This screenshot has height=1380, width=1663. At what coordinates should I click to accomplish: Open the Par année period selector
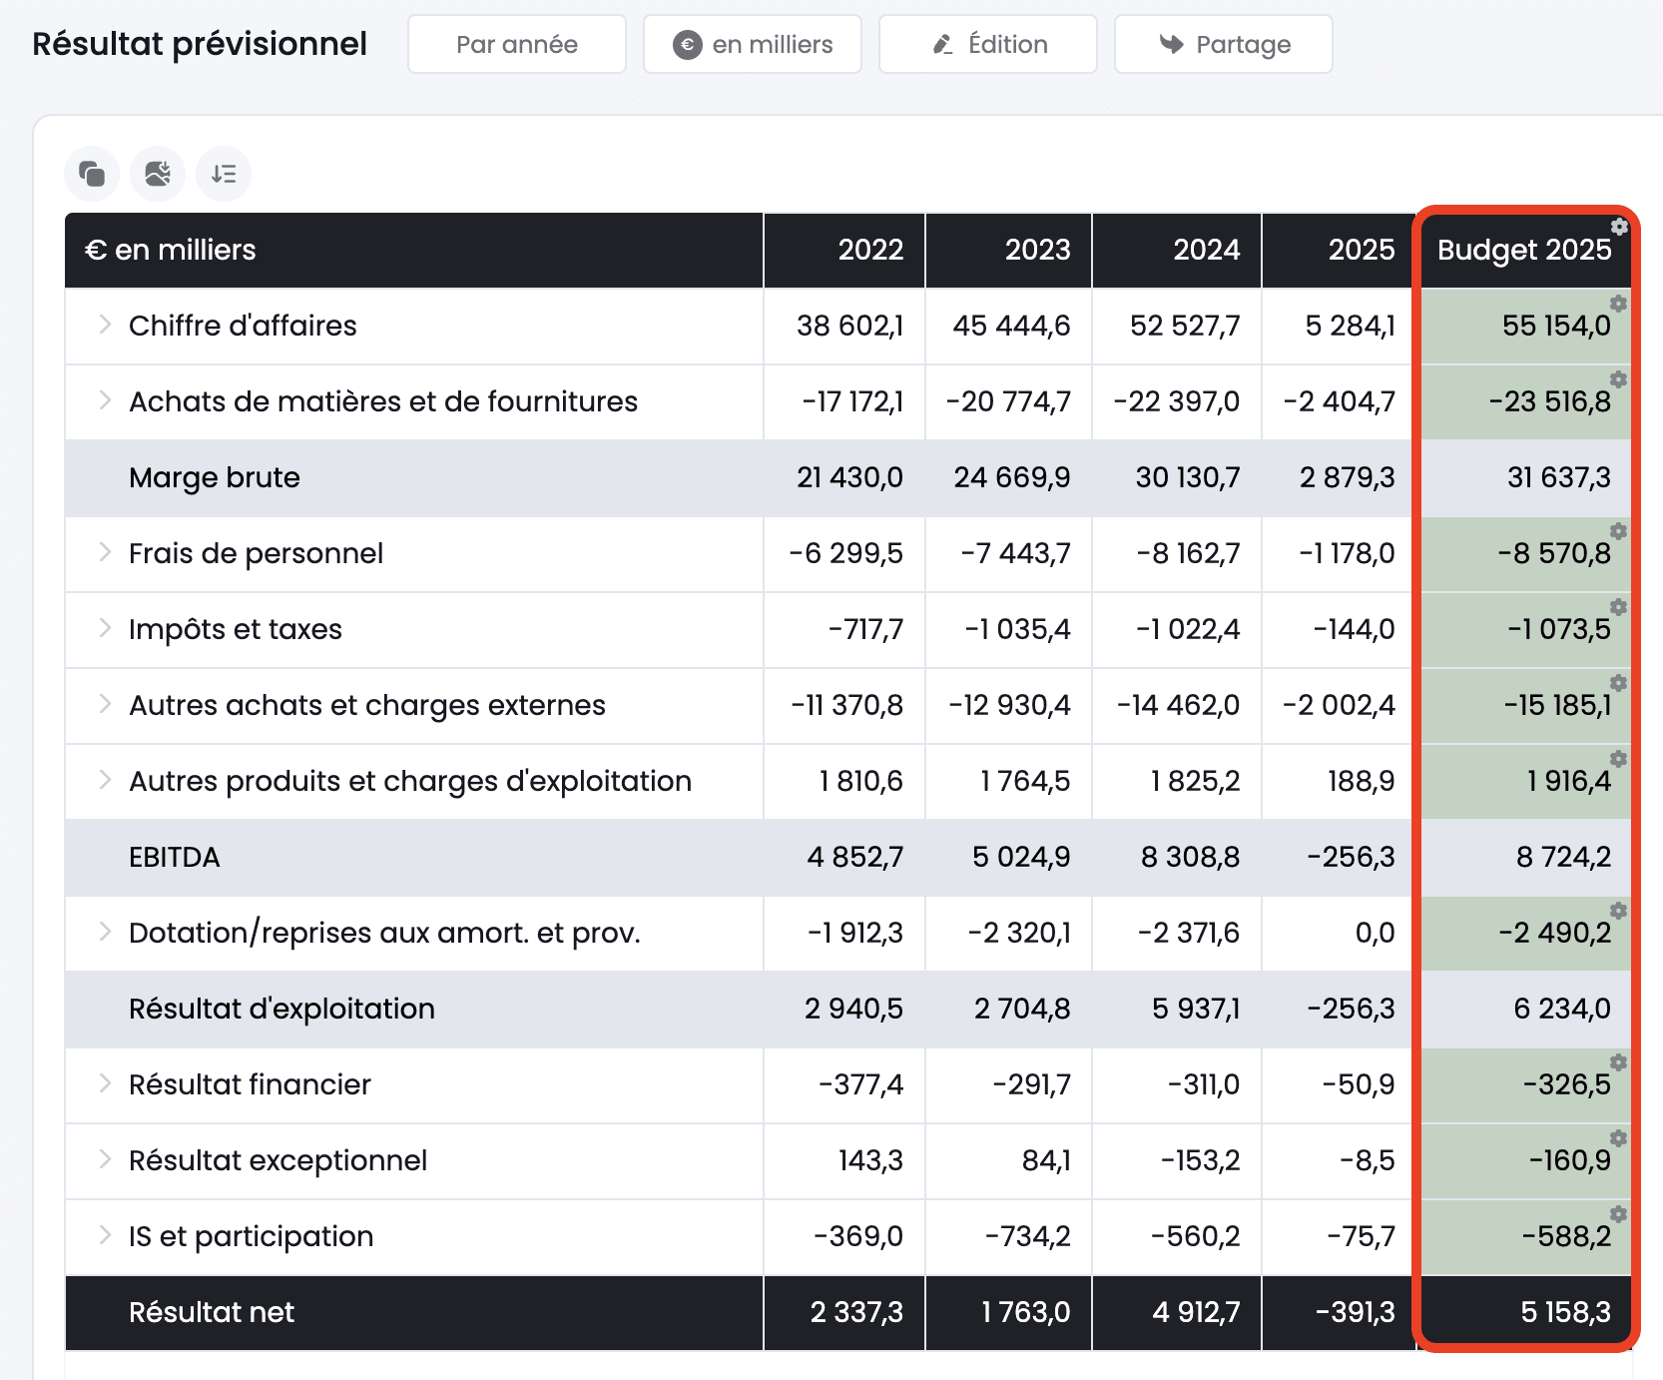pyautogui.click(x=517, y=44)
